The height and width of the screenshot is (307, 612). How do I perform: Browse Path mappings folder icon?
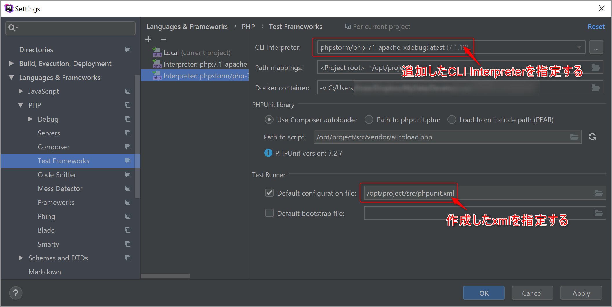tap(596, 68)
